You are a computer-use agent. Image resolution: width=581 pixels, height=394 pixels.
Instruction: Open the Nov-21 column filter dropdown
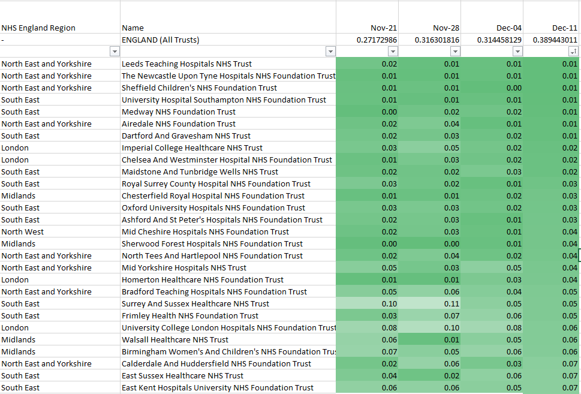[x=393, y=52]
